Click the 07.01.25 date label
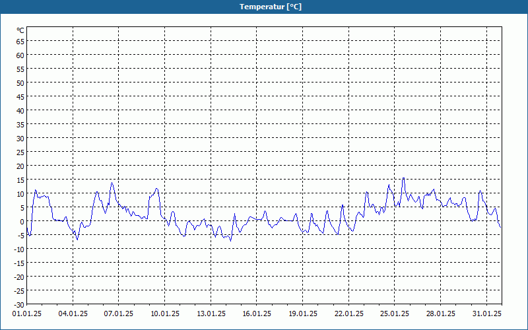528x330 pixels. 119,314
